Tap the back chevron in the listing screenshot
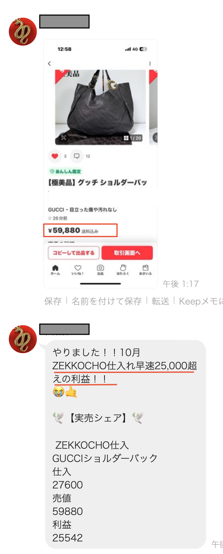Image resolution: width=223 pixels, height=554 pixels. (49, 64)
